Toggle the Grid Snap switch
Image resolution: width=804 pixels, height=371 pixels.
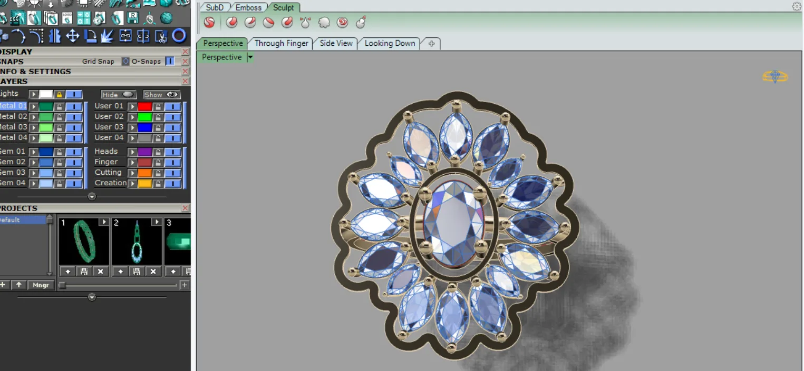pos(125,62)
